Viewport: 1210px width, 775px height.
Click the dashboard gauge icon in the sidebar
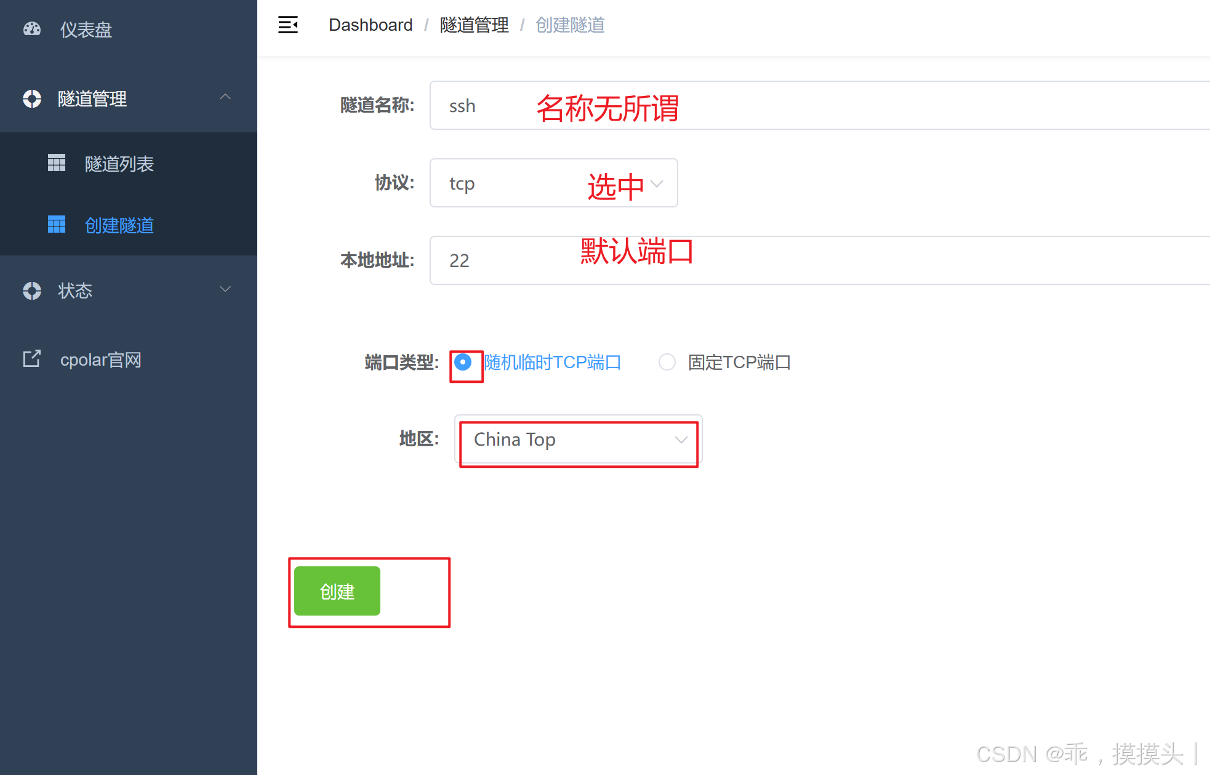[x=31, y=29]
